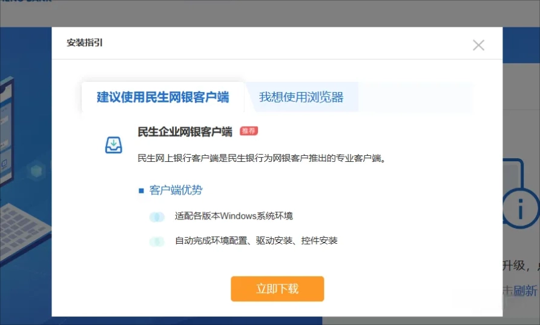The height and width of the screenshot is (325, 540).
Task: Click the 客户端优势 section title
Action: (x=176, y=190)
